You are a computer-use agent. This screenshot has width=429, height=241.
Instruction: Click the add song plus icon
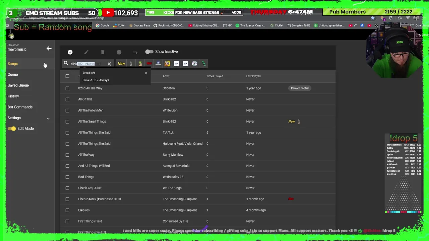click(x=70, y=52)
